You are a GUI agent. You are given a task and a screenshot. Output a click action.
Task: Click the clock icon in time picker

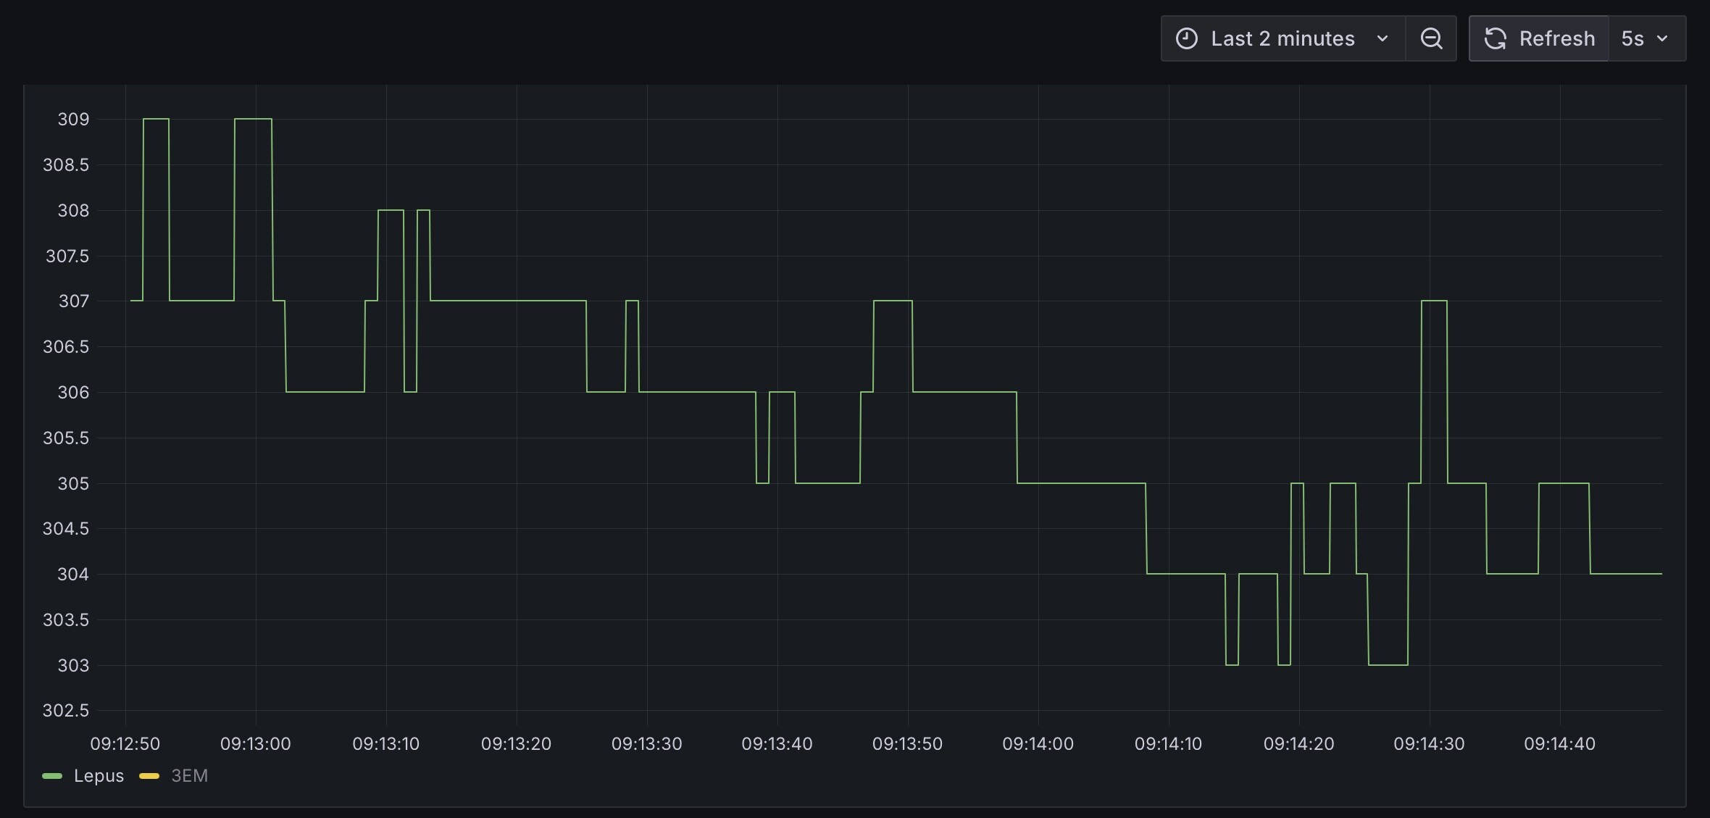[1186, 38]
